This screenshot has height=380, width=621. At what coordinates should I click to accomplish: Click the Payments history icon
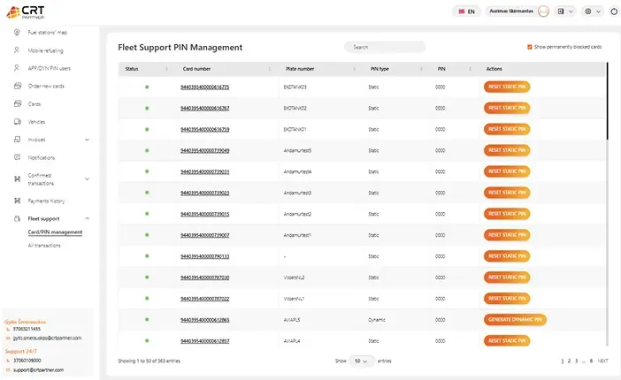17,201
